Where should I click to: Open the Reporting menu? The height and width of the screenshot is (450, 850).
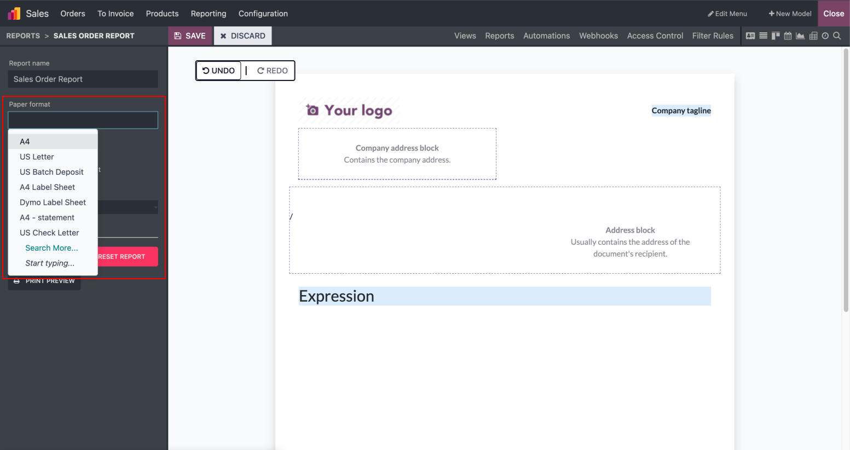[209, 14]
